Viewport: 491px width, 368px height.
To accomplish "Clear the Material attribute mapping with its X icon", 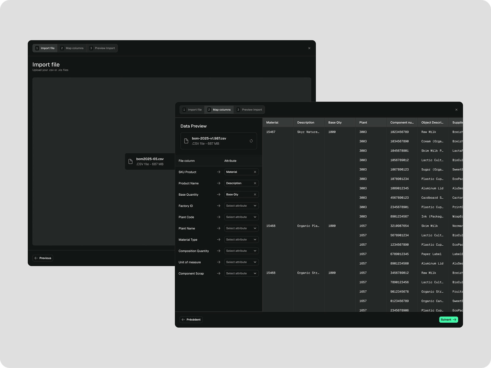I will point(255,172).
